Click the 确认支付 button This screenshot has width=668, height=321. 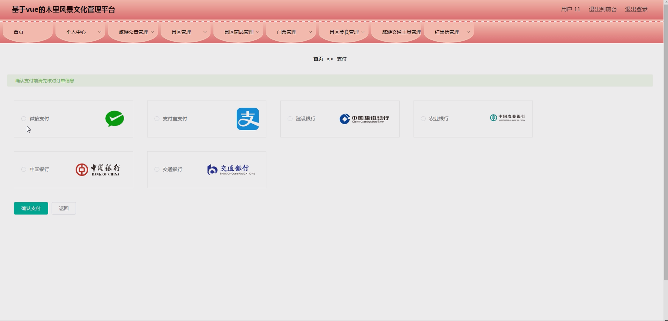31,208
